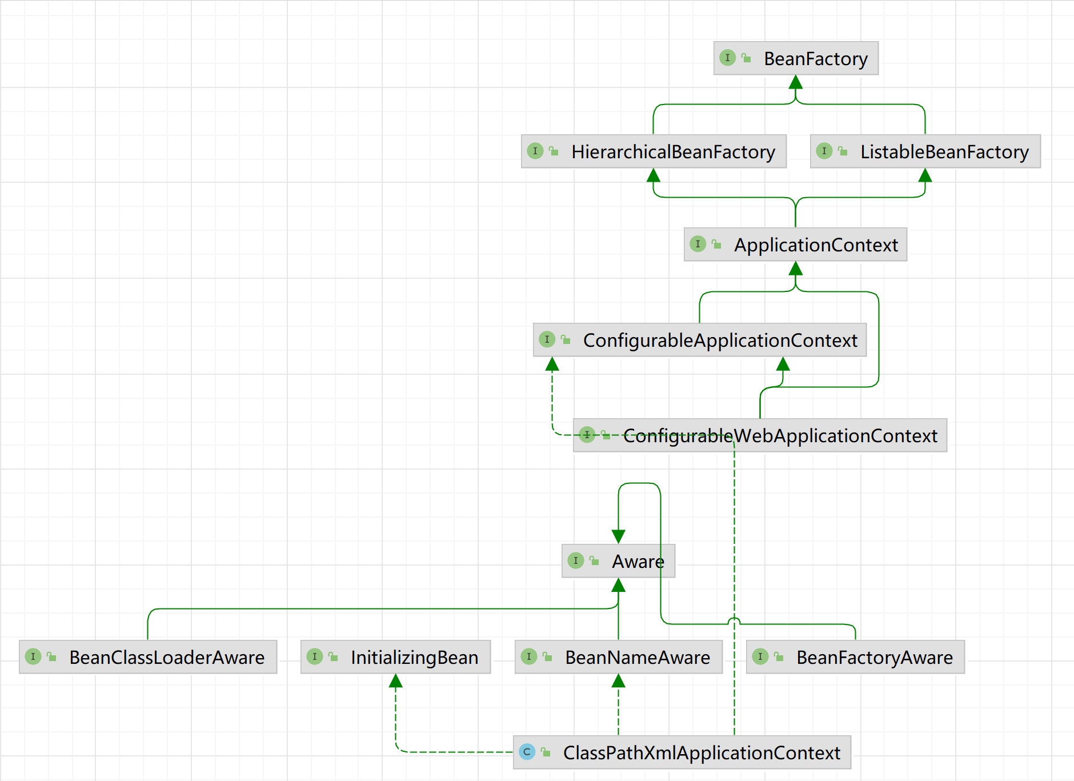Select the ApplicationContext node label
Viewport: 1074px width, 781px height.
click(816, 245)
